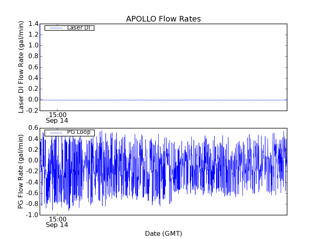
Task: Click the 15:00 Sep 14 tick under top plot
Action: [57, 118]
